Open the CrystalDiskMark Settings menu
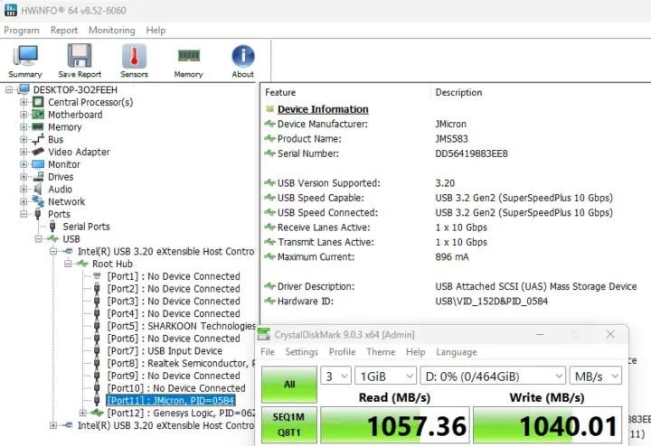Screen dimensions: 651x446 pos(301,352)
